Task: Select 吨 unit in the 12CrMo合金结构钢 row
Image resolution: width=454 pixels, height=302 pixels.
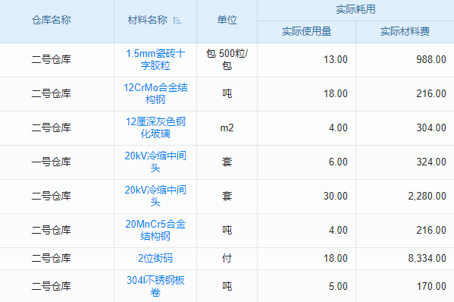Action: tap(227, 93)
